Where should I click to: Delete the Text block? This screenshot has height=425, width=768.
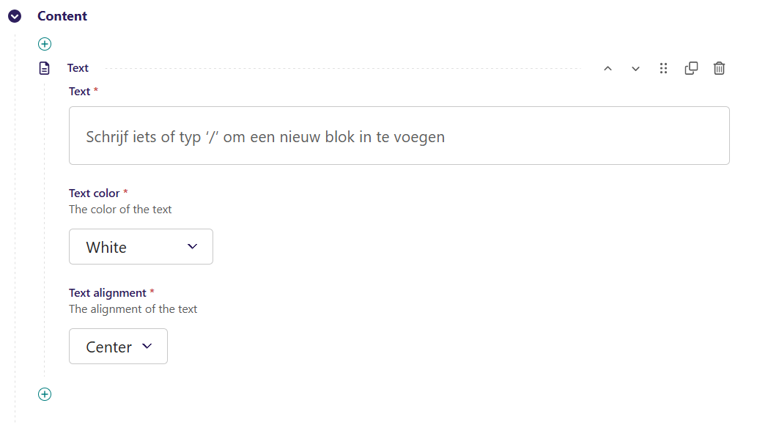coord(720,68)
